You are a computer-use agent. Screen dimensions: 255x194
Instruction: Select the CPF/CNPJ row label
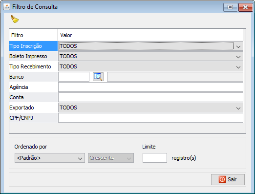[33, 118]
